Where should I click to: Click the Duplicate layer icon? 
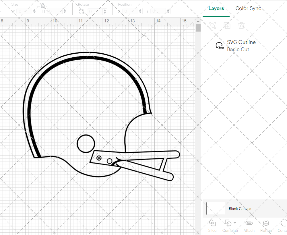pyautogui.click(x=227, y=26)
